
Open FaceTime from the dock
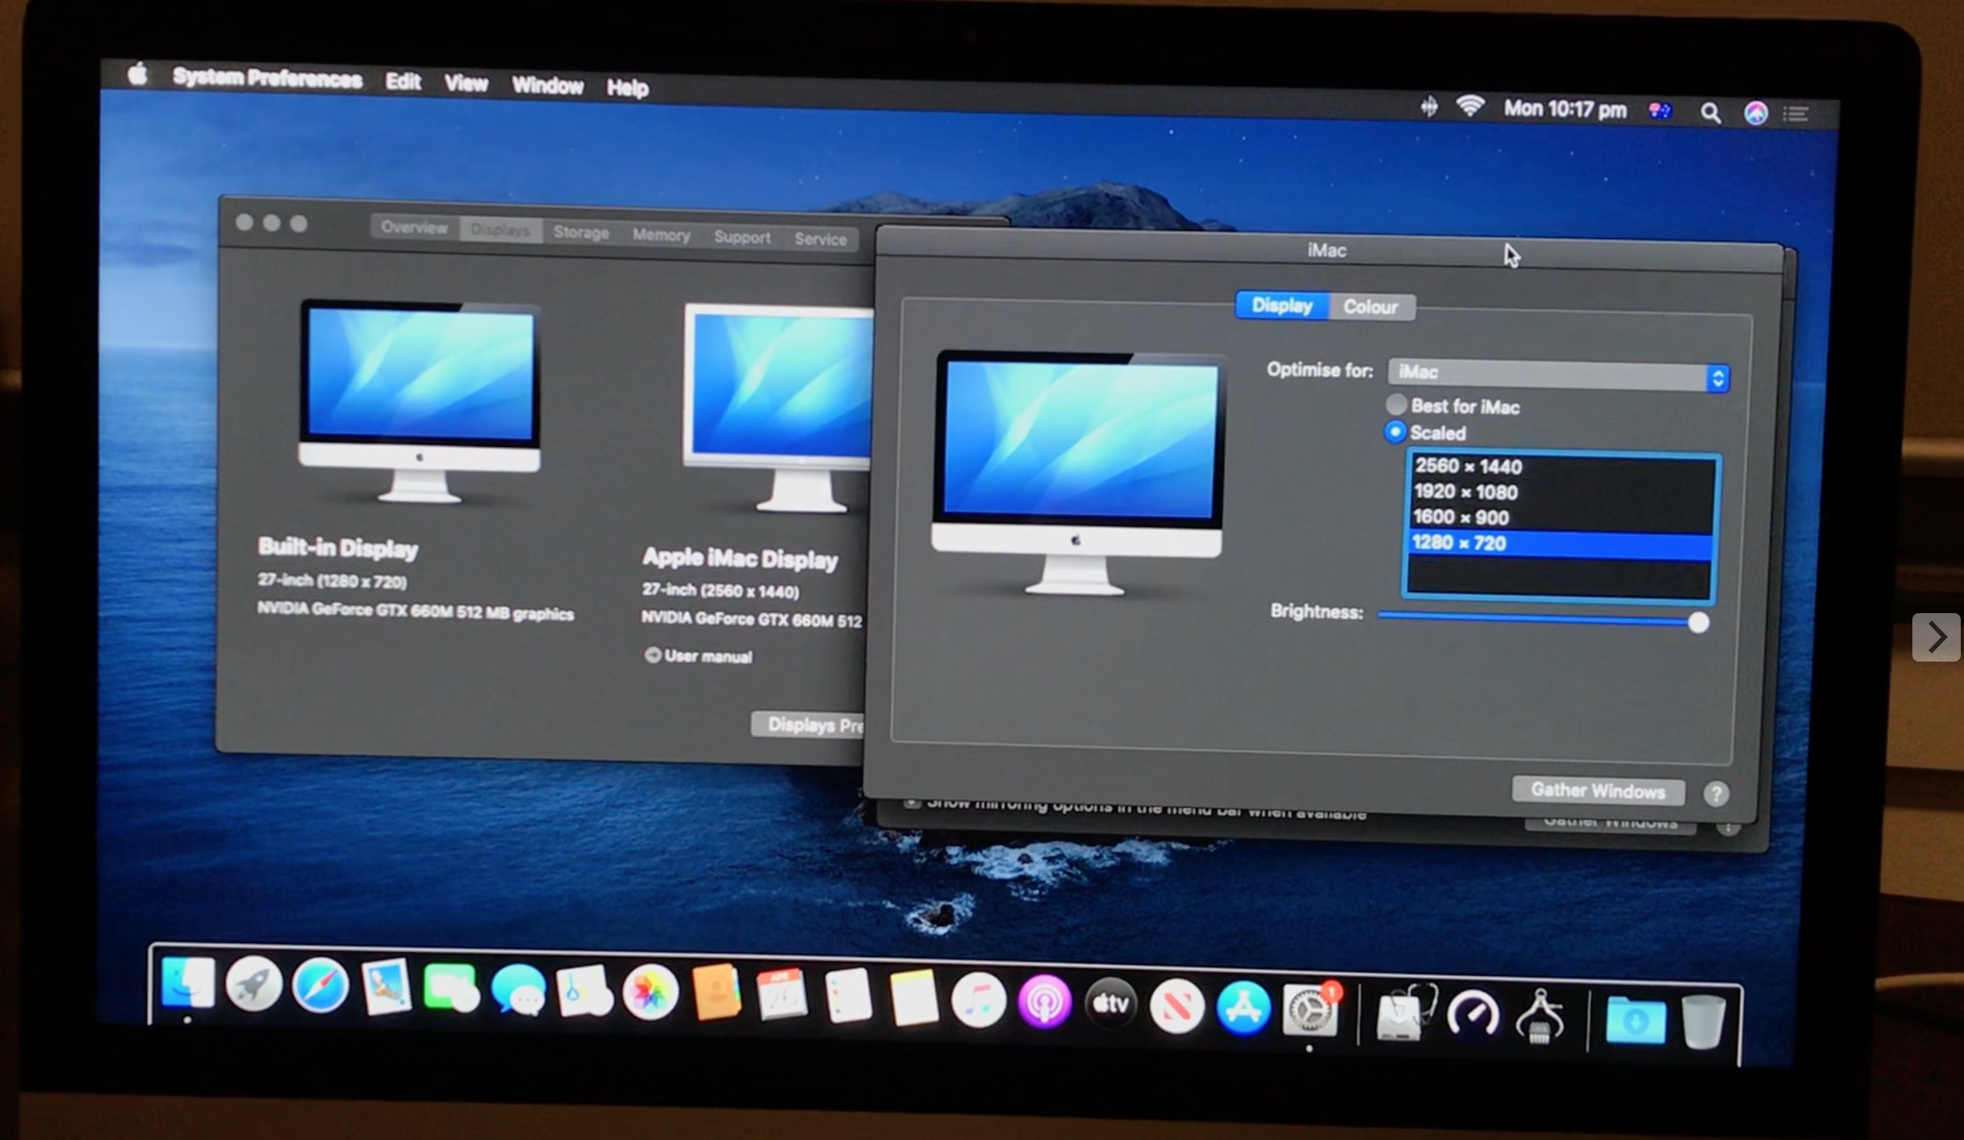pyautogui.click(x=452, y=988)
